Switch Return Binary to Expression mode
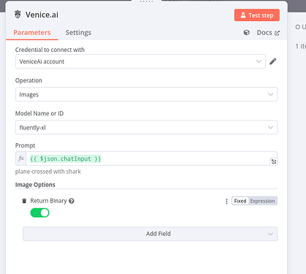This screenshot has width=306, height=274. pos(262,201)
